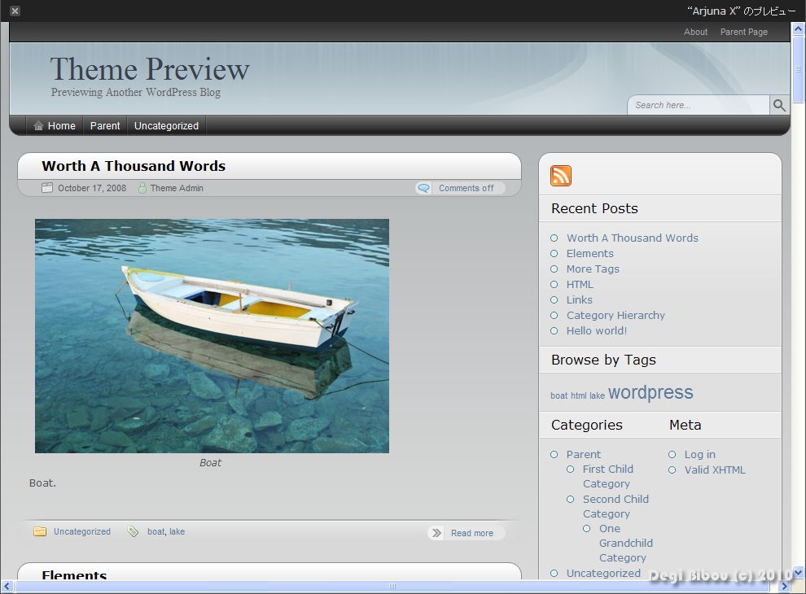This screenshot has height=594, width=806.
Task: Click the Comments off link
Action: (467, 188)
